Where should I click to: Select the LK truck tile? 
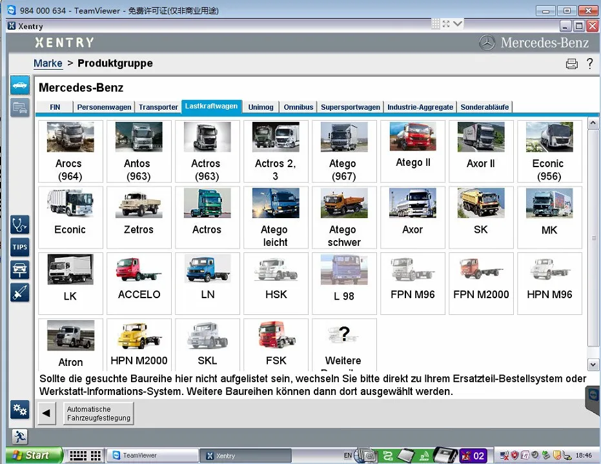point(70,283)
